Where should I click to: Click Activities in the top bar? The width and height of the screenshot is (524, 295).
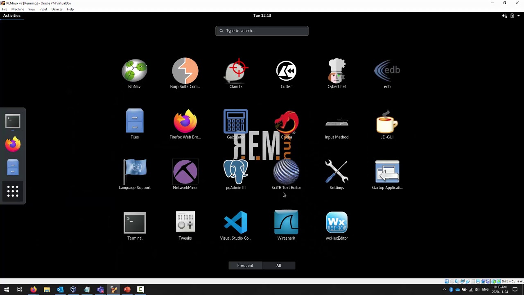[x=12, y=16]
